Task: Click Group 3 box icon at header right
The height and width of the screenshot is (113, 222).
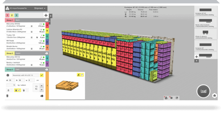Action: [x=46, y=70]
